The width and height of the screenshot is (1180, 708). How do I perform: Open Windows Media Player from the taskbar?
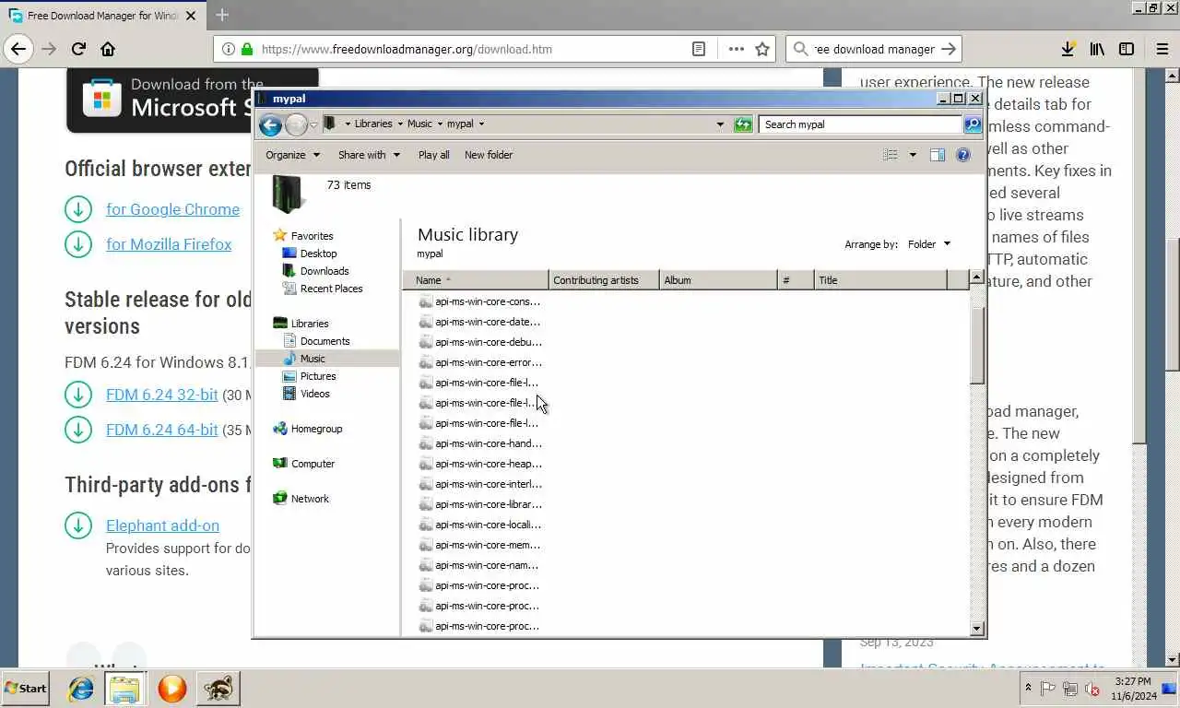171,689
